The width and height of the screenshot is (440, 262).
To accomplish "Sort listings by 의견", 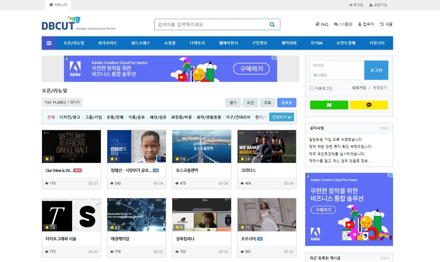I will pos(250,103).
